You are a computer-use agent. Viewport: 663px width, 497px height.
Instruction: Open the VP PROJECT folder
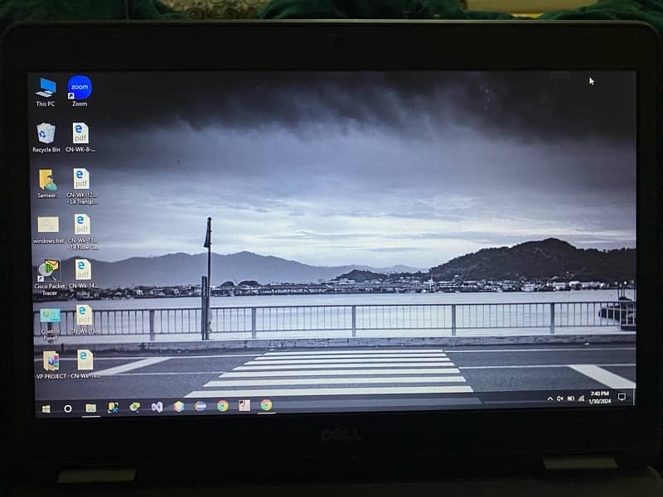point(51,365)
